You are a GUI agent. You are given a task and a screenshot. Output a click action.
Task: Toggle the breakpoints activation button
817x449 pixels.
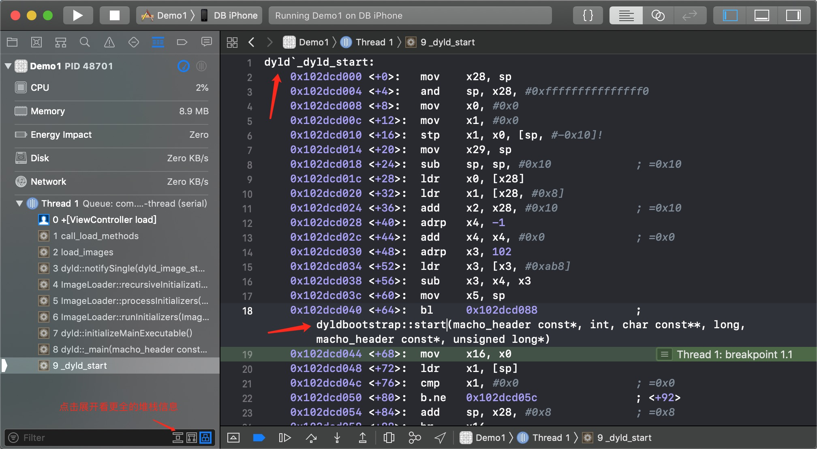click(259, 438)
